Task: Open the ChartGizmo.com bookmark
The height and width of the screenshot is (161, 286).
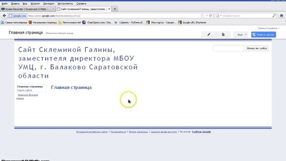Action: click(x=97, y=22)
